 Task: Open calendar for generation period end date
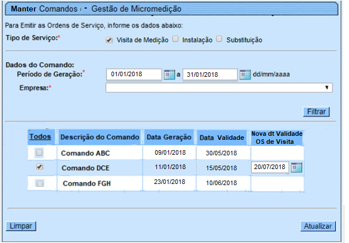click(245, 75)
